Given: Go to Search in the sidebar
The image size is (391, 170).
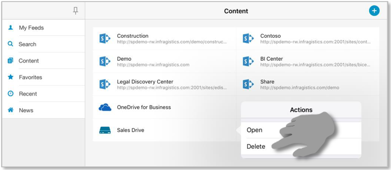Looking at the screenshot, I should point(43,44).
